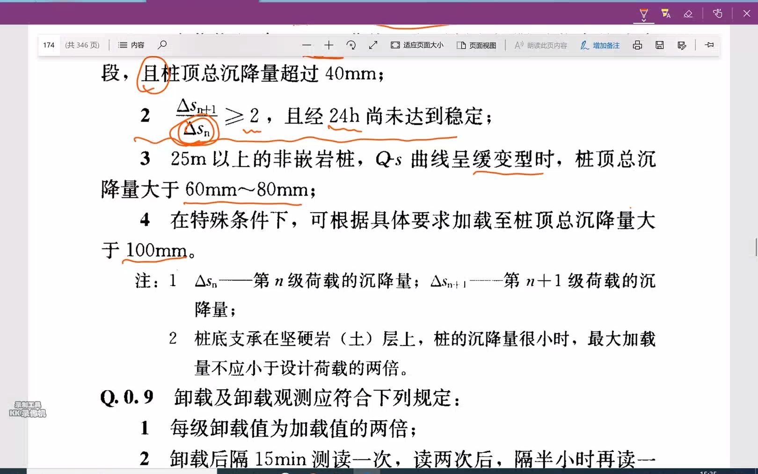Click the text '100mm' in item 4
Viewport: 758px width, 474px height.
click(x=157, y=250)
